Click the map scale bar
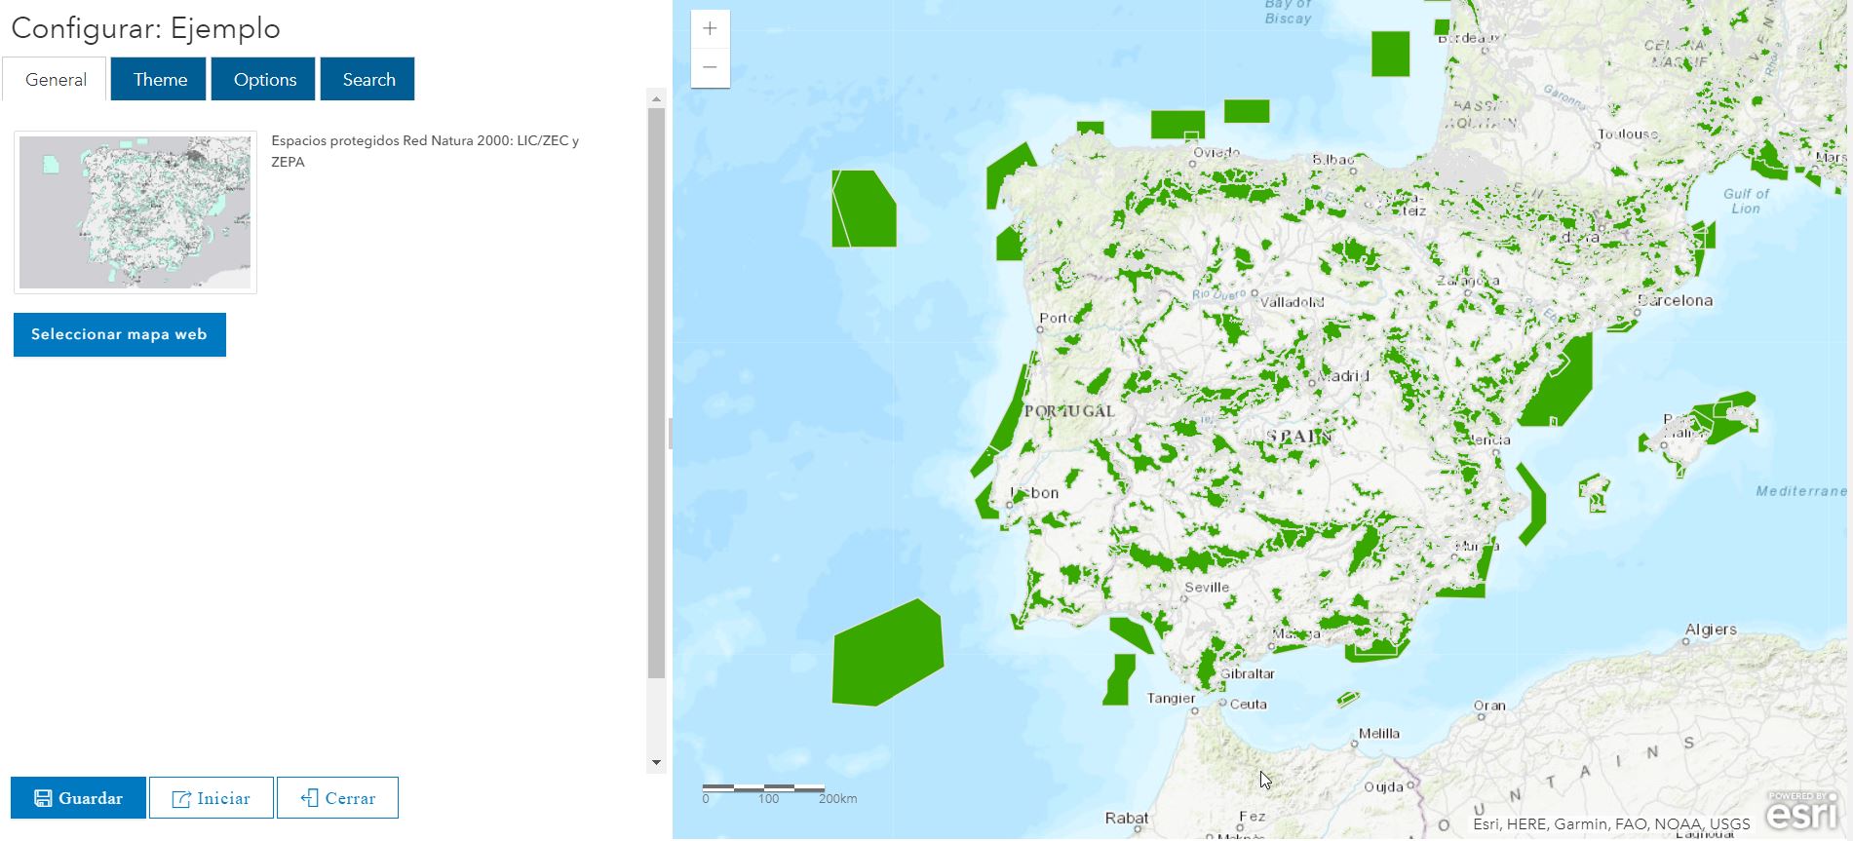Image resolution: width=1853 pixels, height=841 pixels. point(764,787)
